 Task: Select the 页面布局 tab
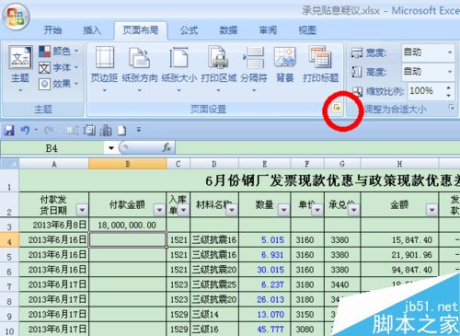coord(141,30)
